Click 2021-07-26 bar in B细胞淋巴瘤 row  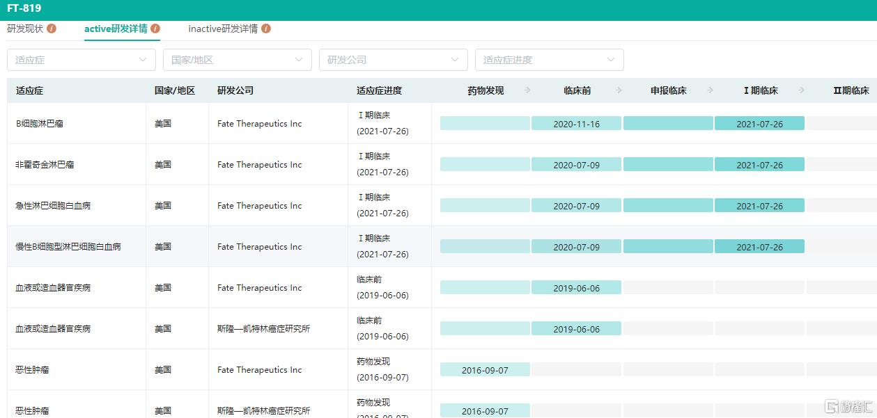click(759, 123)
